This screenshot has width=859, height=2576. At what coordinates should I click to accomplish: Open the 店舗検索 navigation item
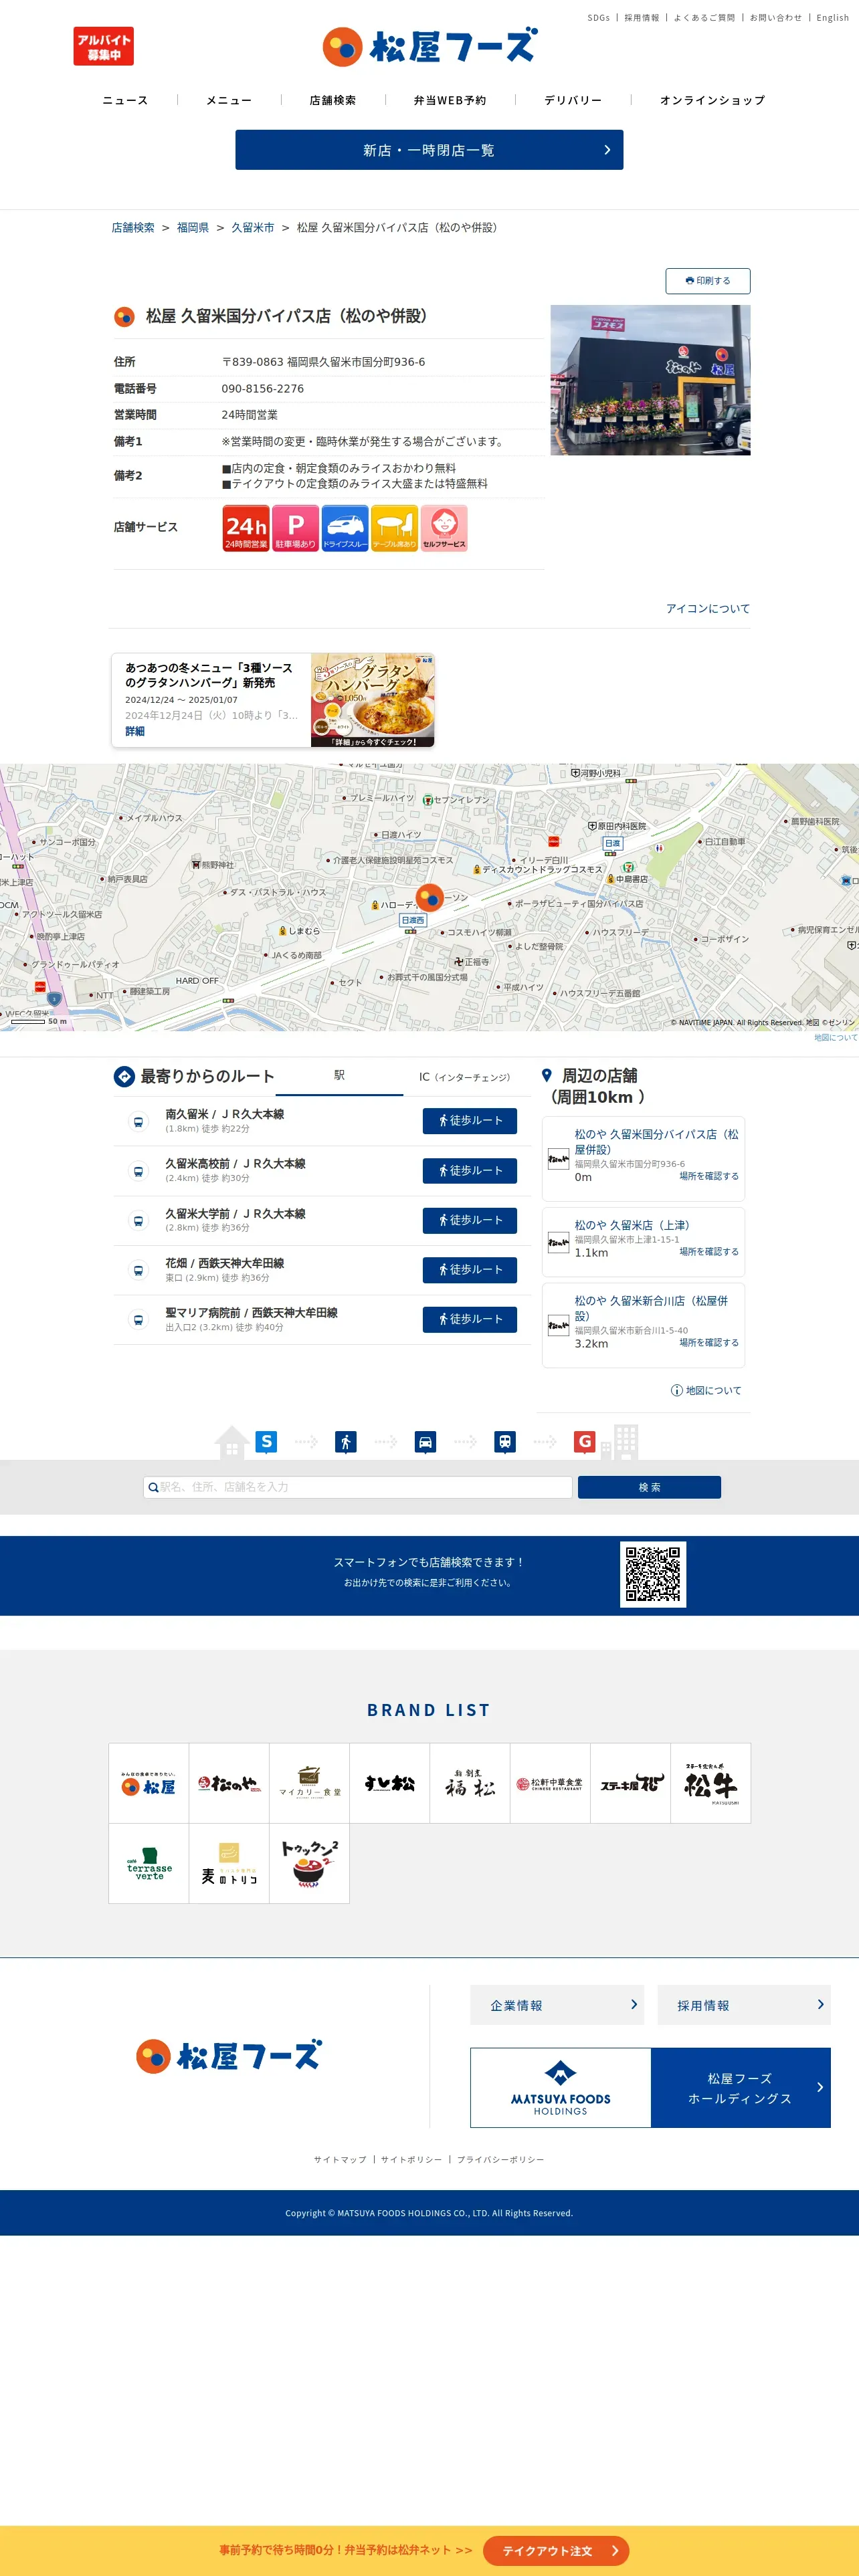tap(333, 100)
